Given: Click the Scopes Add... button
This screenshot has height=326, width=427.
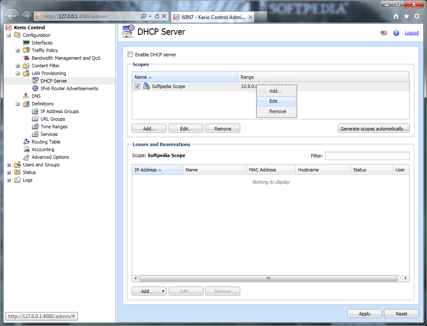Looking at the screenshot, I should click(149, 128).
